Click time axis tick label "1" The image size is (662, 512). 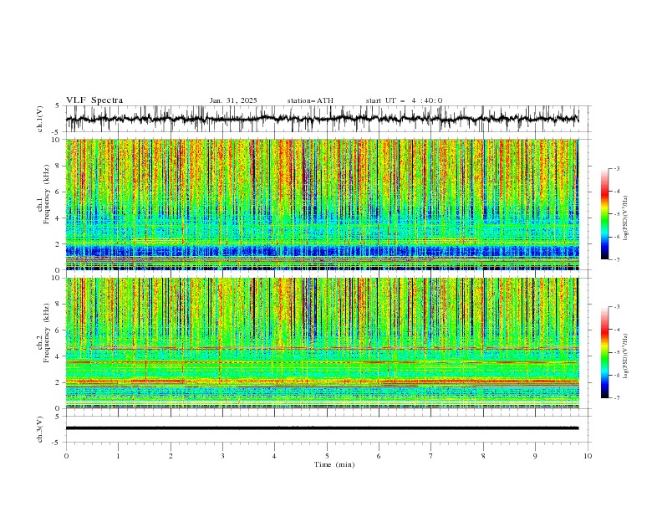coord(118,456)
